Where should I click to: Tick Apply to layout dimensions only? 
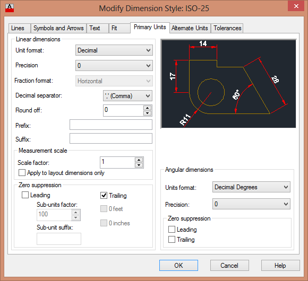pos(22,173)
